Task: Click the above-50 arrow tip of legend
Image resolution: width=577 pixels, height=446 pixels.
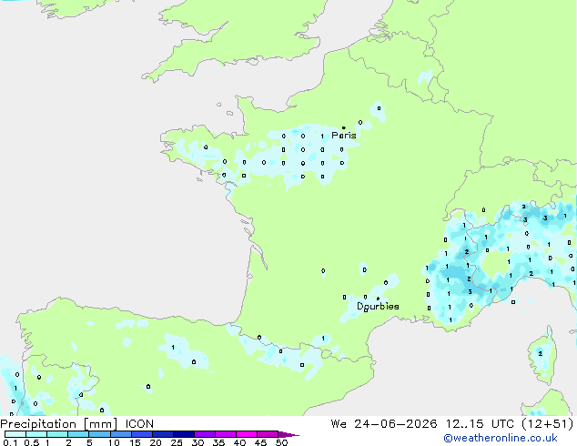Action: [288, 434]
